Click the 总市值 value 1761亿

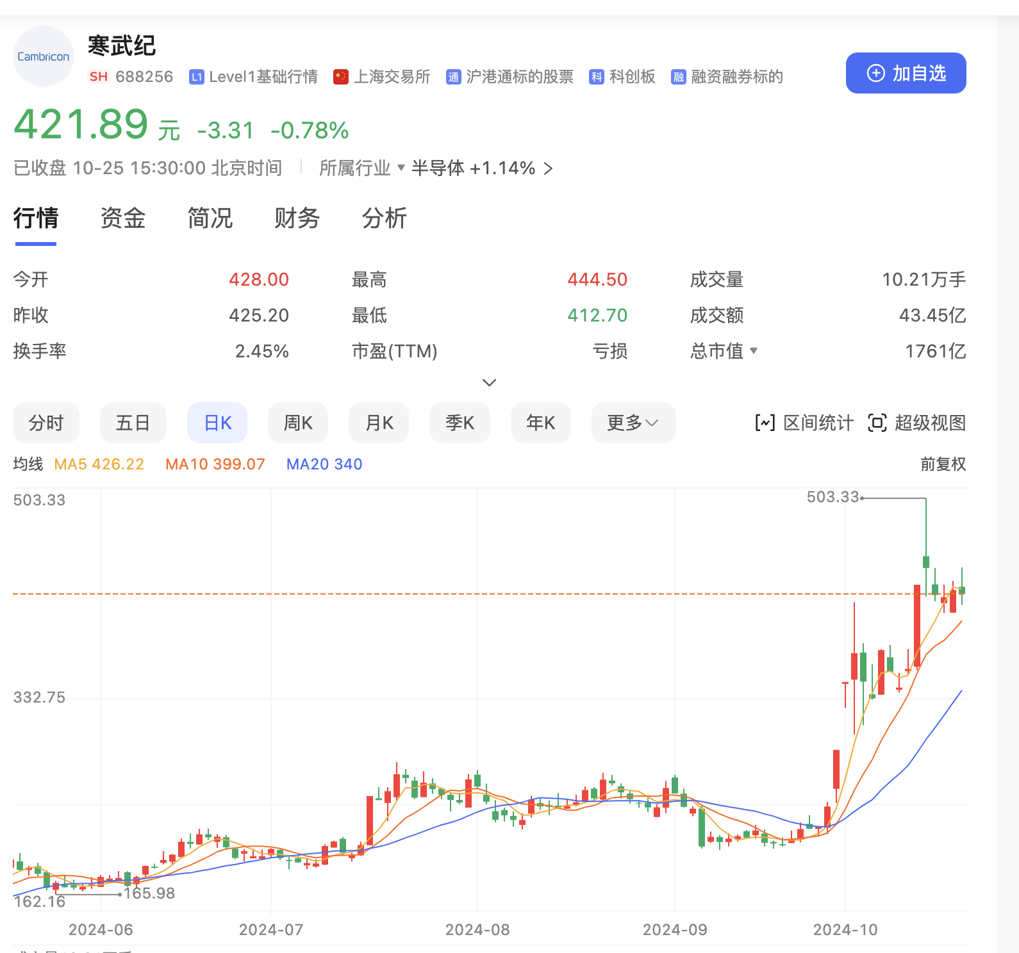click(x=936, y=351)
